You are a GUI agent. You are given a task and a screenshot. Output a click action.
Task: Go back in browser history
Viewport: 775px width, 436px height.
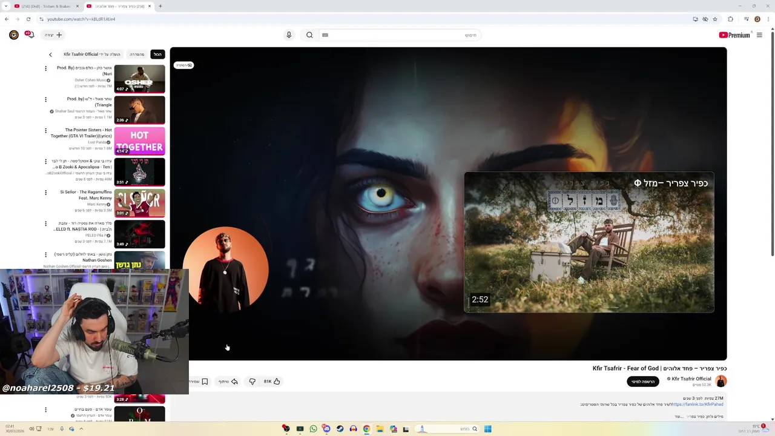coord(7,19)
